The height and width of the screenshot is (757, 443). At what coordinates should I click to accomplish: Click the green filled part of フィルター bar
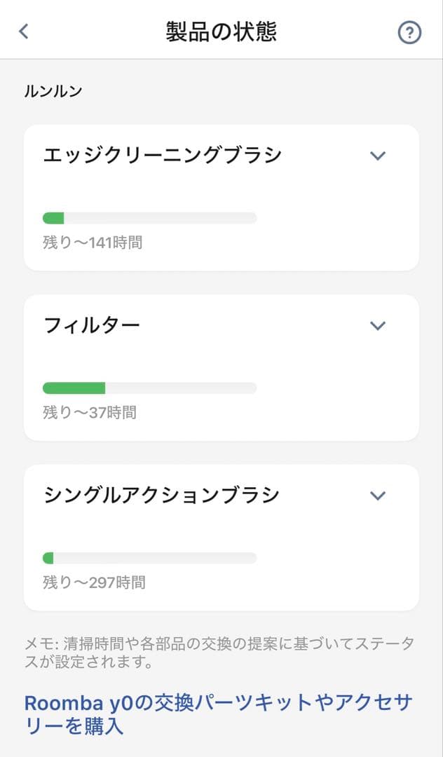(x=74, y=388)
